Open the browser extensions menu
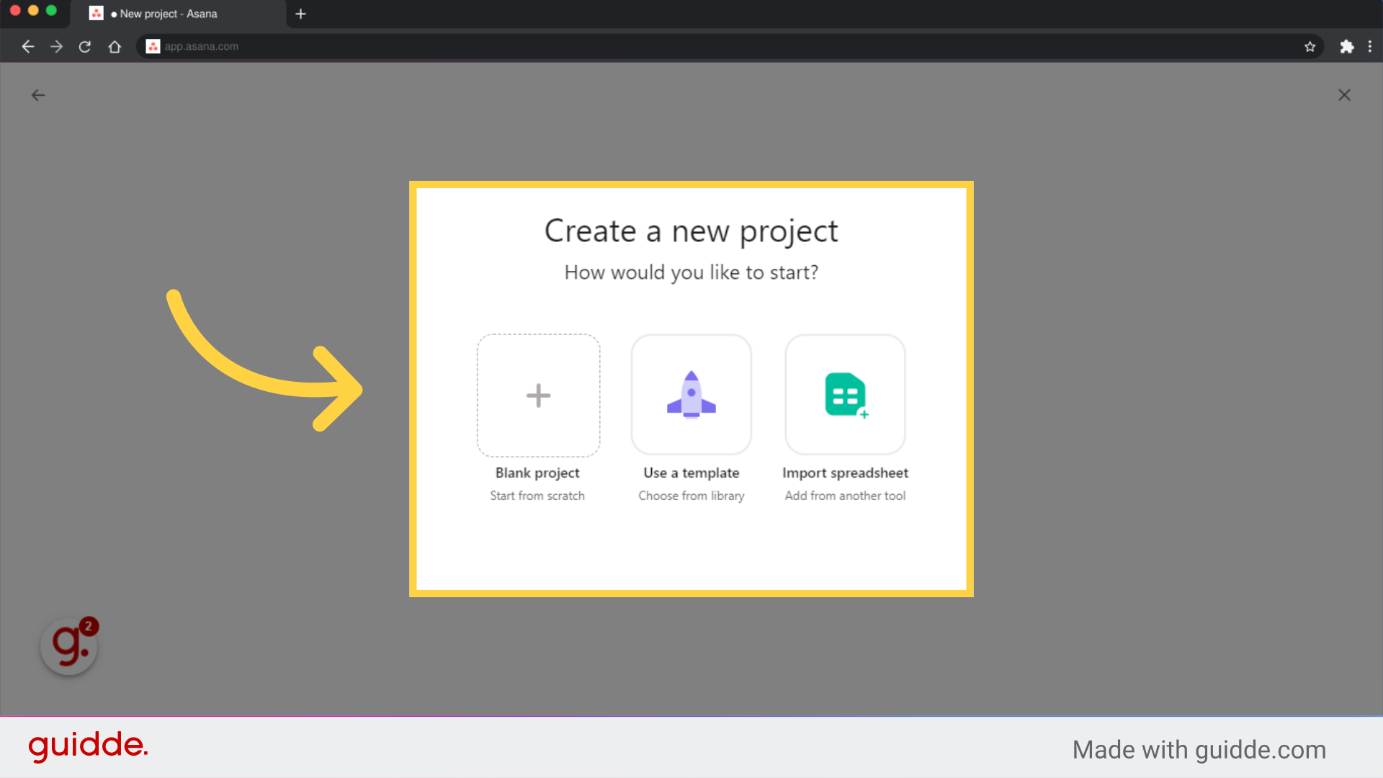The width and height of the screenshot is (1383, 778). 1346,47
